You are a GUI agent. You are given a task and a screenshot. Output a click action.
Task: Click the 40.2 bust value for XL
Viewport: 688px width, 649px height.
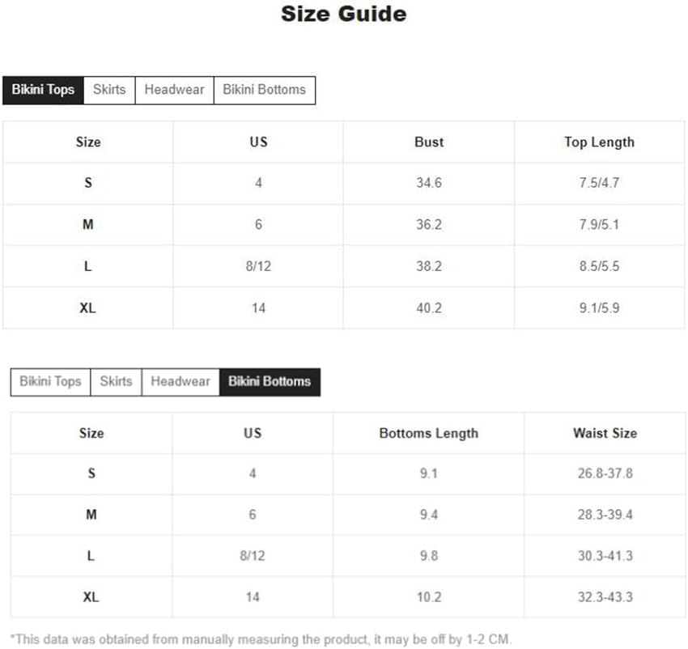pyautogui.click(x=429, y=308)
